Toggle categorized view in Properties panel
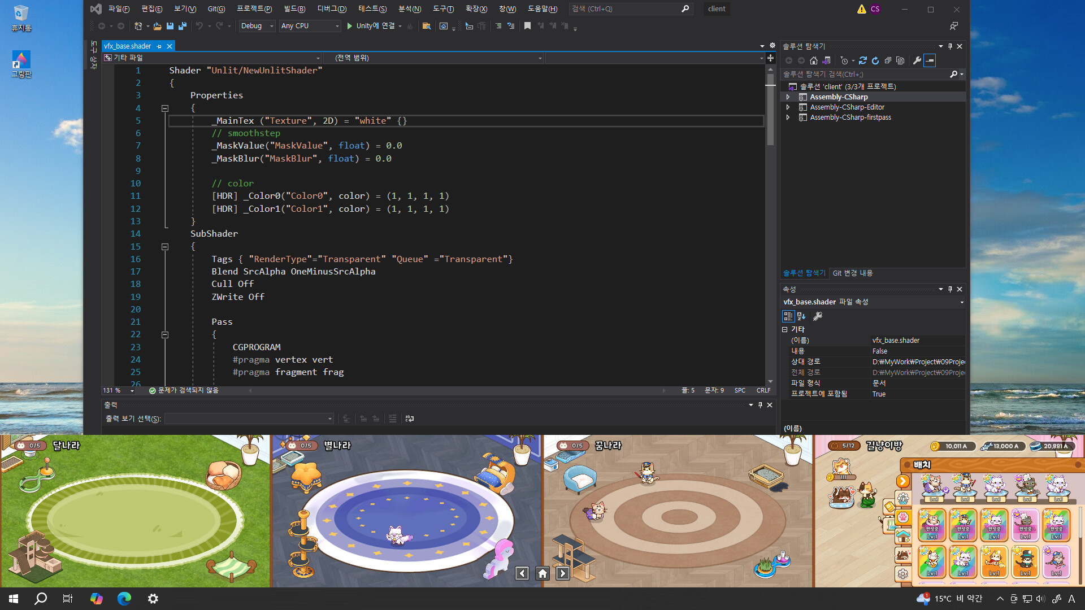The image size is (1085, 610). tap(788, 316)
